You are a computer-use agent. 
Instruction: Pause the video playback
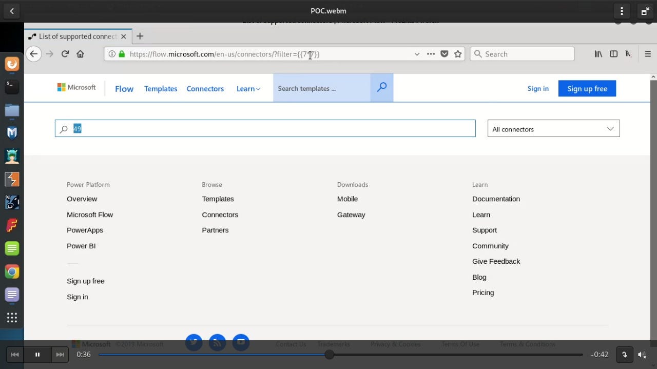pyautogui.click(x=37, y=355)
